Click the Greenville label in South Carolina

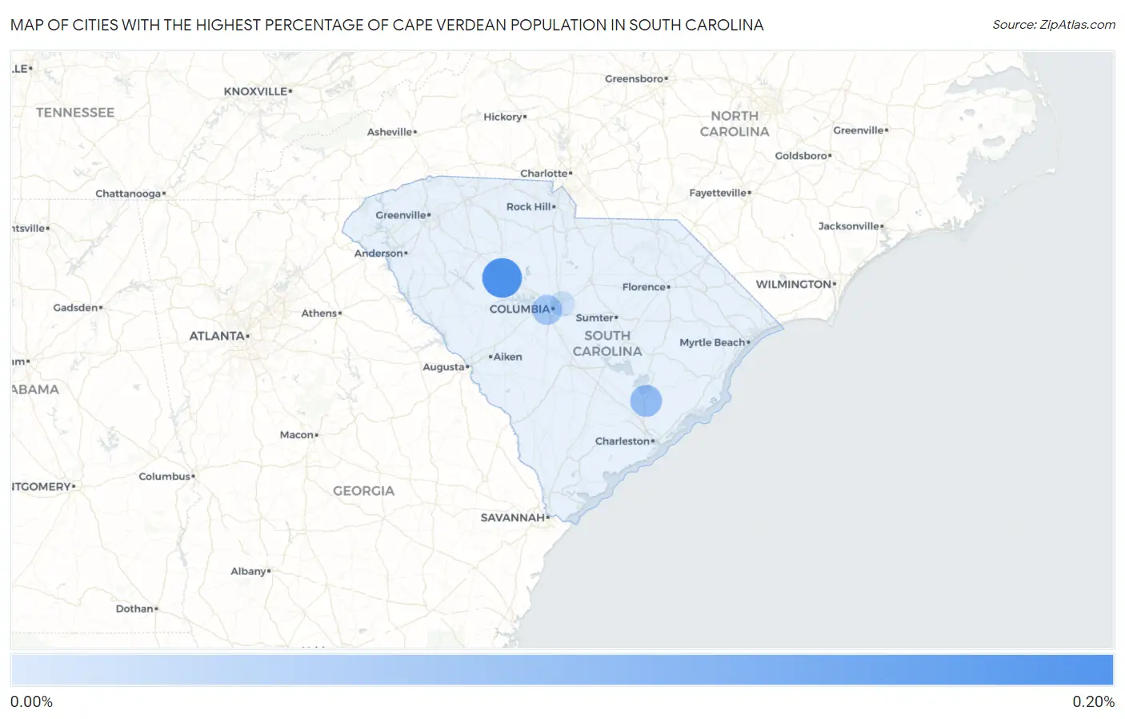(401, 215)
